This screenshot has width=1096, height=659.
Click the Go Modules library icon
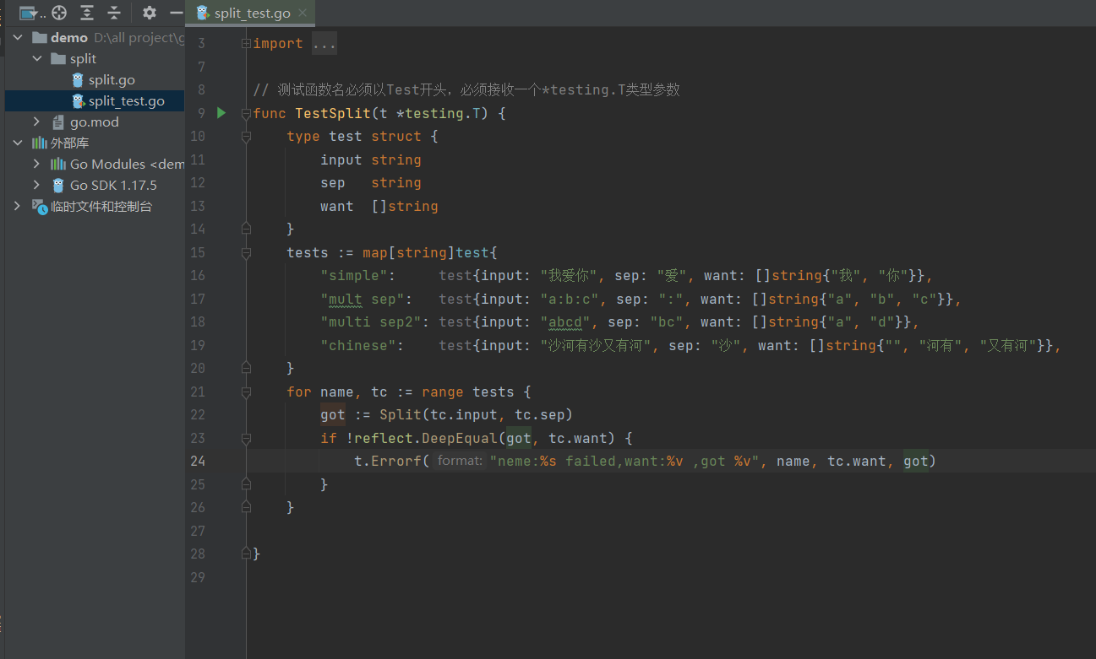(x=58, y=164)
